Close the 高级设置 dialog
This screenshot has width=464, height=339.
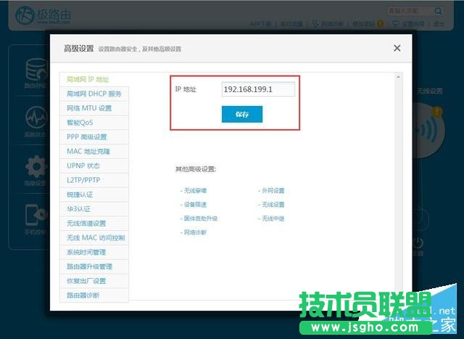[x=397, y=48]
